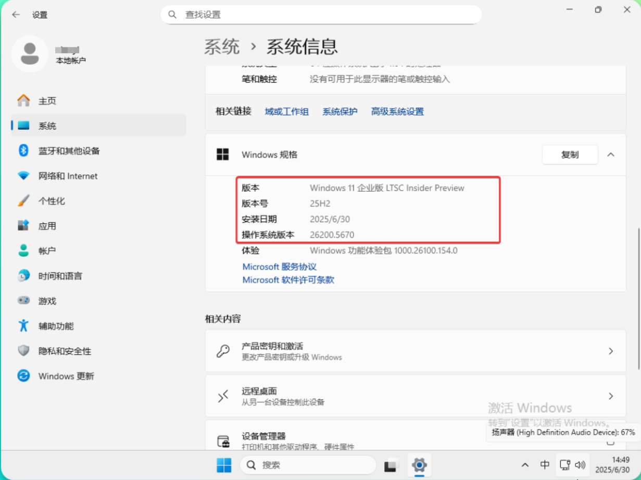Open the 时间和语言 globe clock icon
The height and width of the screenshot is (480, 641).
pos(23,276)
